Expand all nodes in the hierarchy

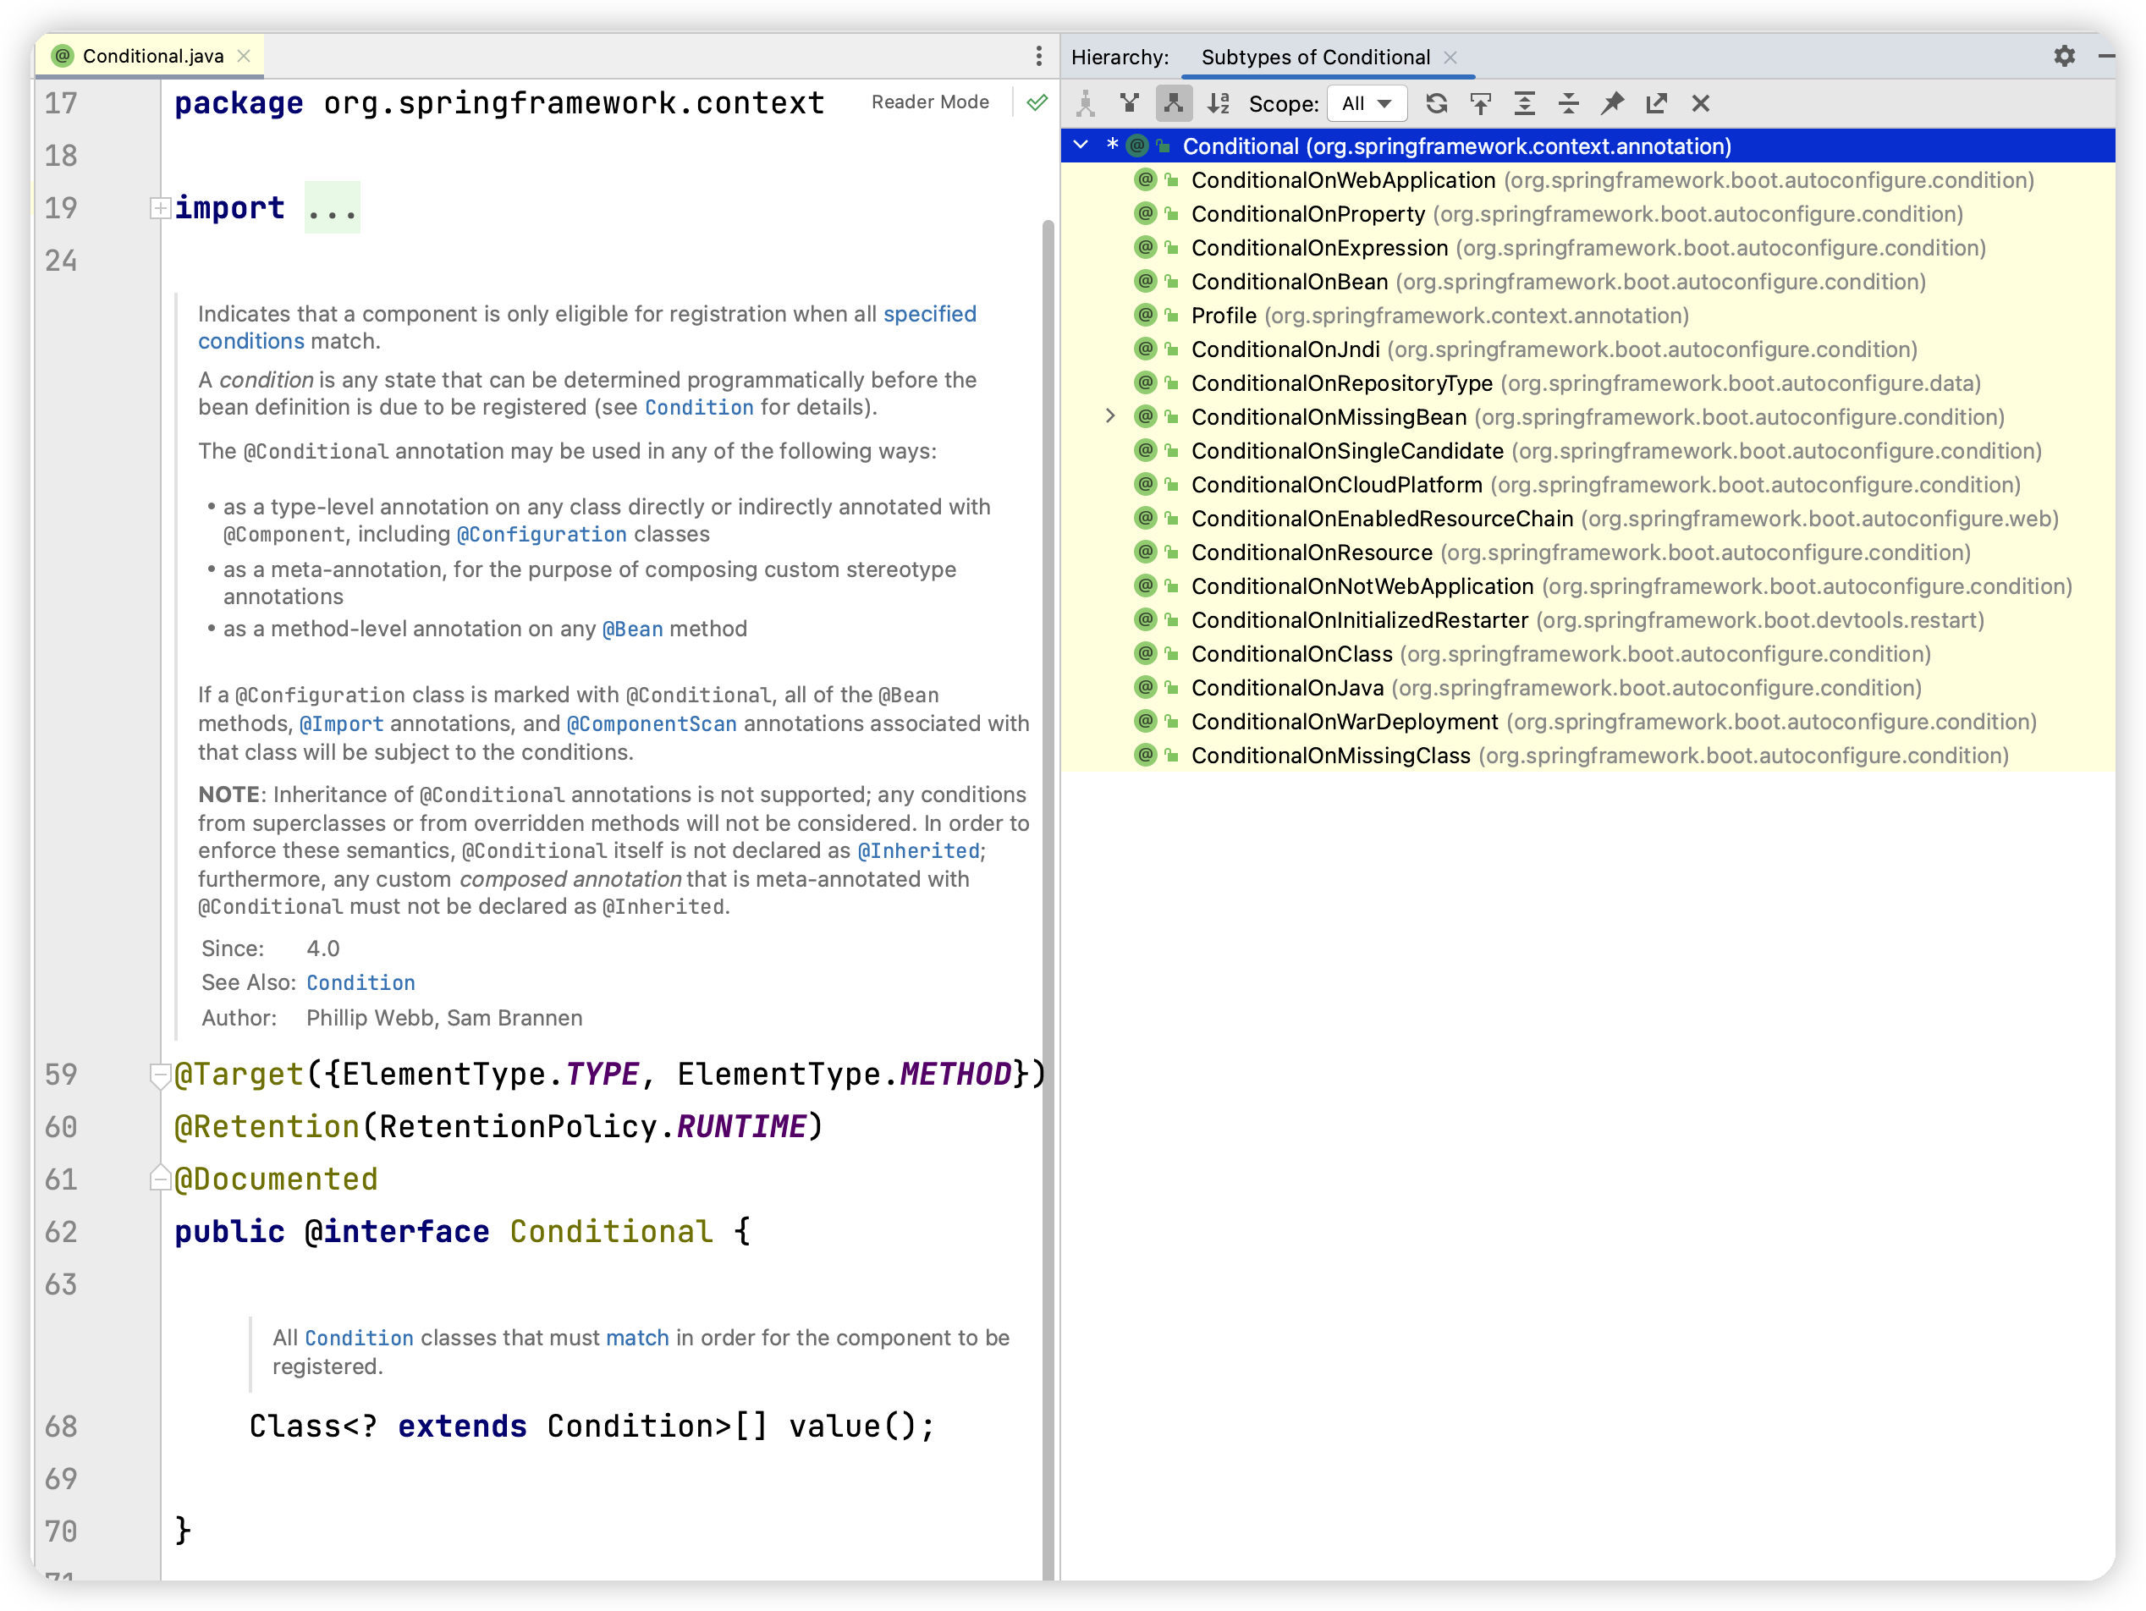point(1525,104)
